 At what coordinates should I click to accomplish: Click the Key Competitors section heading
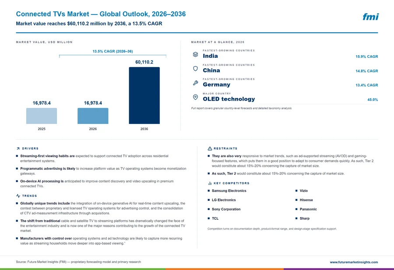(x=232, y=183)
